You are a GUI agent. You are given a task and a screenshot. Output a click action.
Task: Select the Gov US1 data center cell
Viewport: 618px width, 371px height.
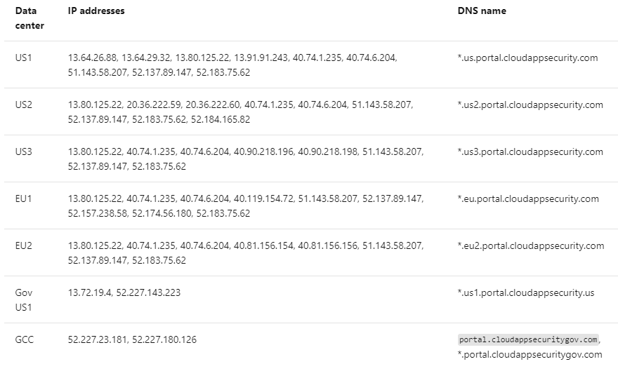click(x=23, y=300)
